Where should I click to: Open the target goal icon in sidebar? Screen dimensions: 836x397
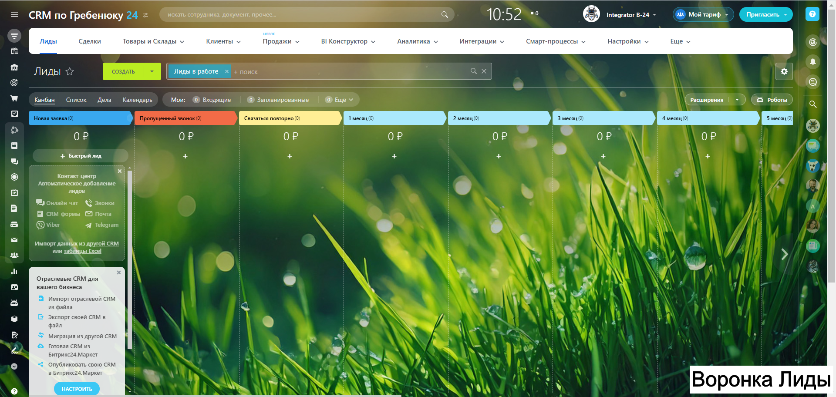point(14,82)
